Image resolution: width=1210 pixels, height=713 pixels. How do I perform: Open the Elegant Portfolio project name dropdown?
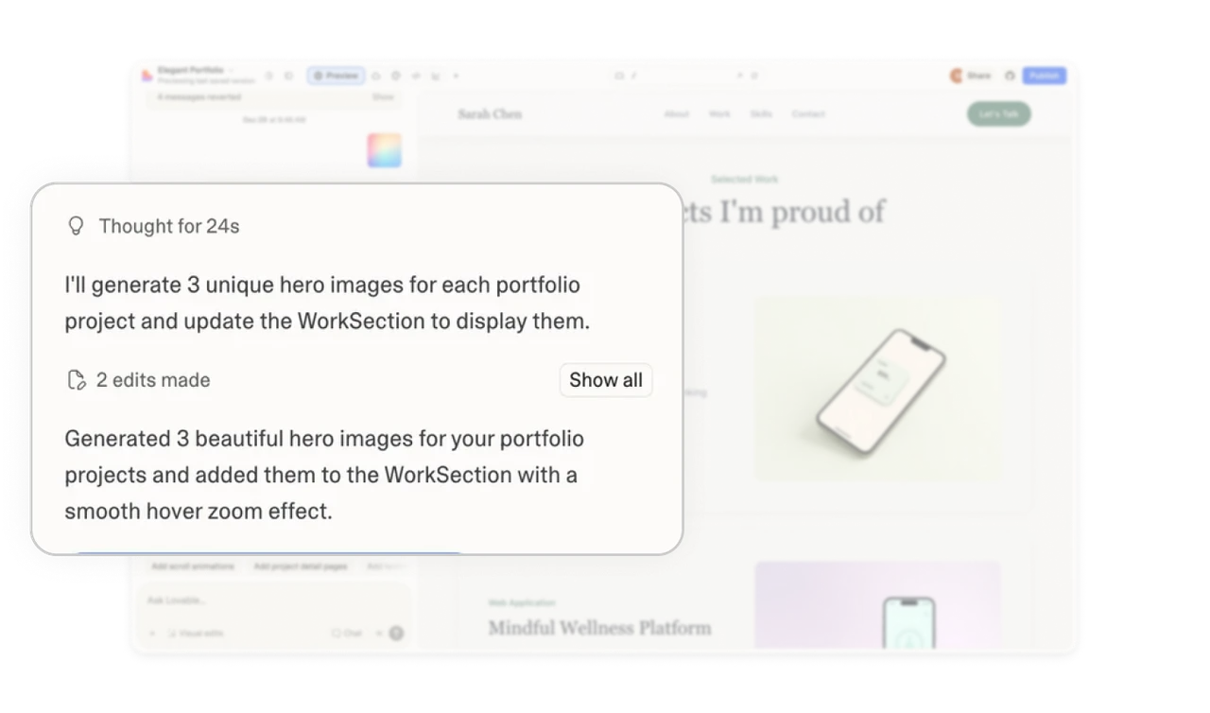(195, 70)
